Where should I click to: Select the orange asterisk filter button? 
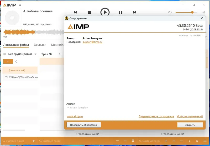pos(8,61)
